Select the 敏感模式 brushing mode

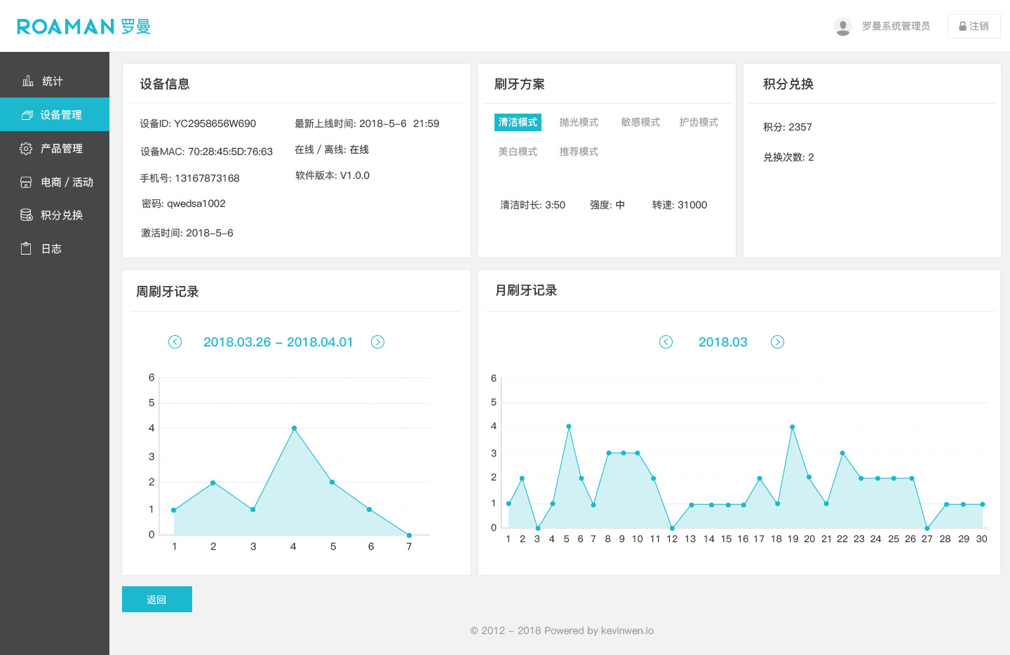640,123
